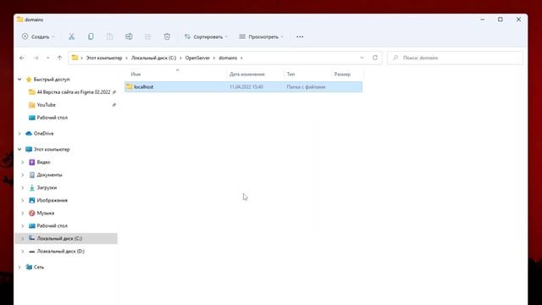Open Быстрый доступ in sidebar
The width and height of the screenshot is (542, 305).
point(52,79)
